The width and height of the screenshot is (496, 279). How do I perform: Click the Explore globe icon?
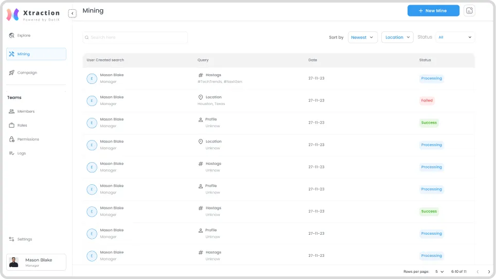coord(12,36)
